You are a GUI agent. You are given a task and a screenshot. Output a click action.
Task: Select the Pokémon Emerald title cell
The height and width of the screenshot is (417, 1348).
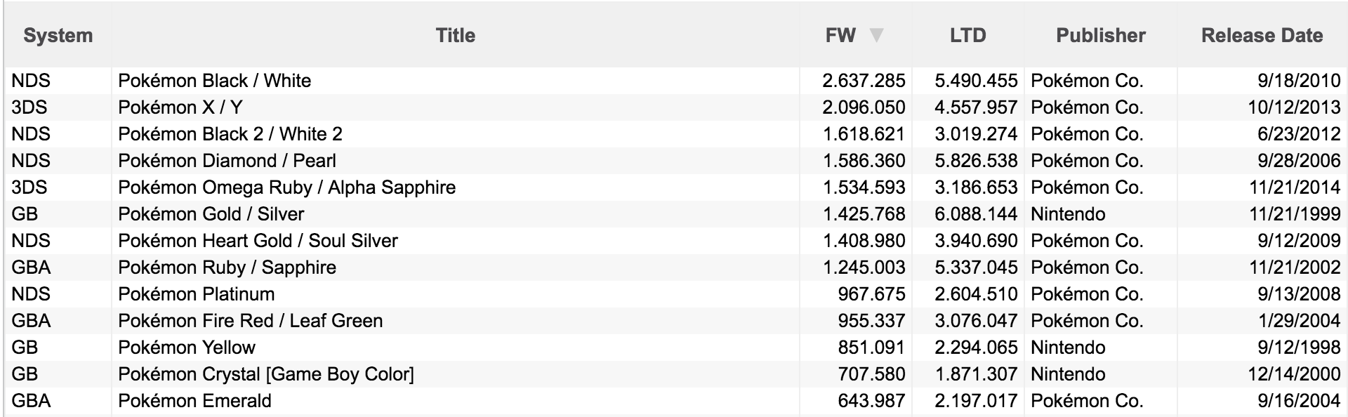pos(455,401)
